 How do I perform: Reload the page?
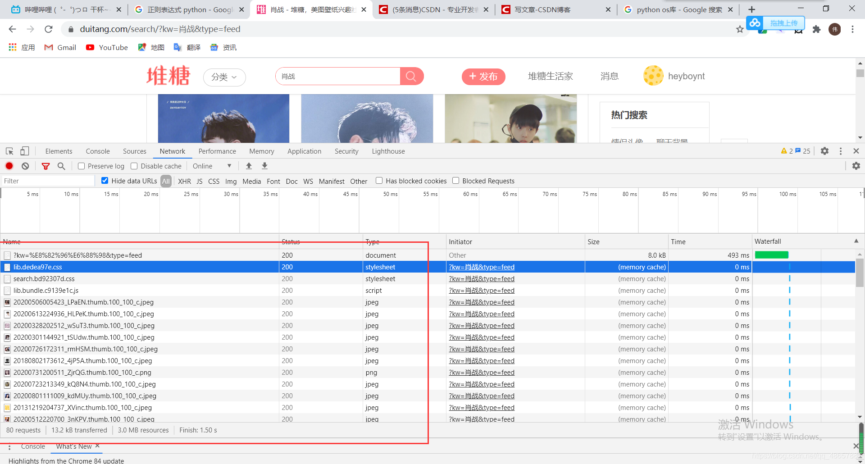48,29
